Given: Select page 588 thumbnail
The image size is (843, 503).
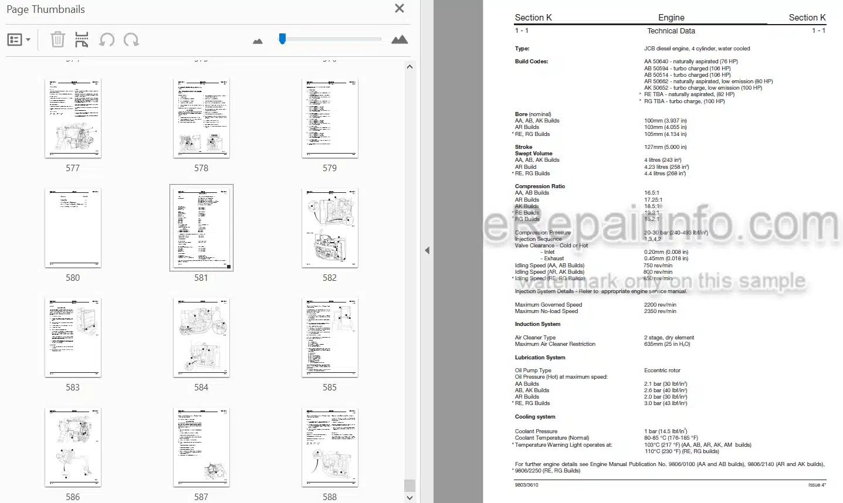Looking at the screenshot, I should 330,447.
